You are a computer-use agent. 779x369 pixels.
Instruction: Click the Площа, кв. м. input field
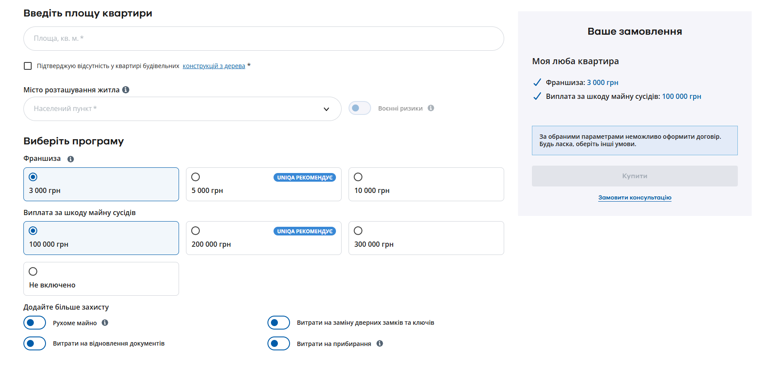(263, 39)
